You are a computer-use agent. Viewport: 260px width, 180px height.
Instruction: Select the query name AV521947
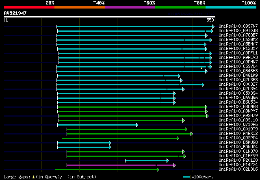click(x=15, y=13)
